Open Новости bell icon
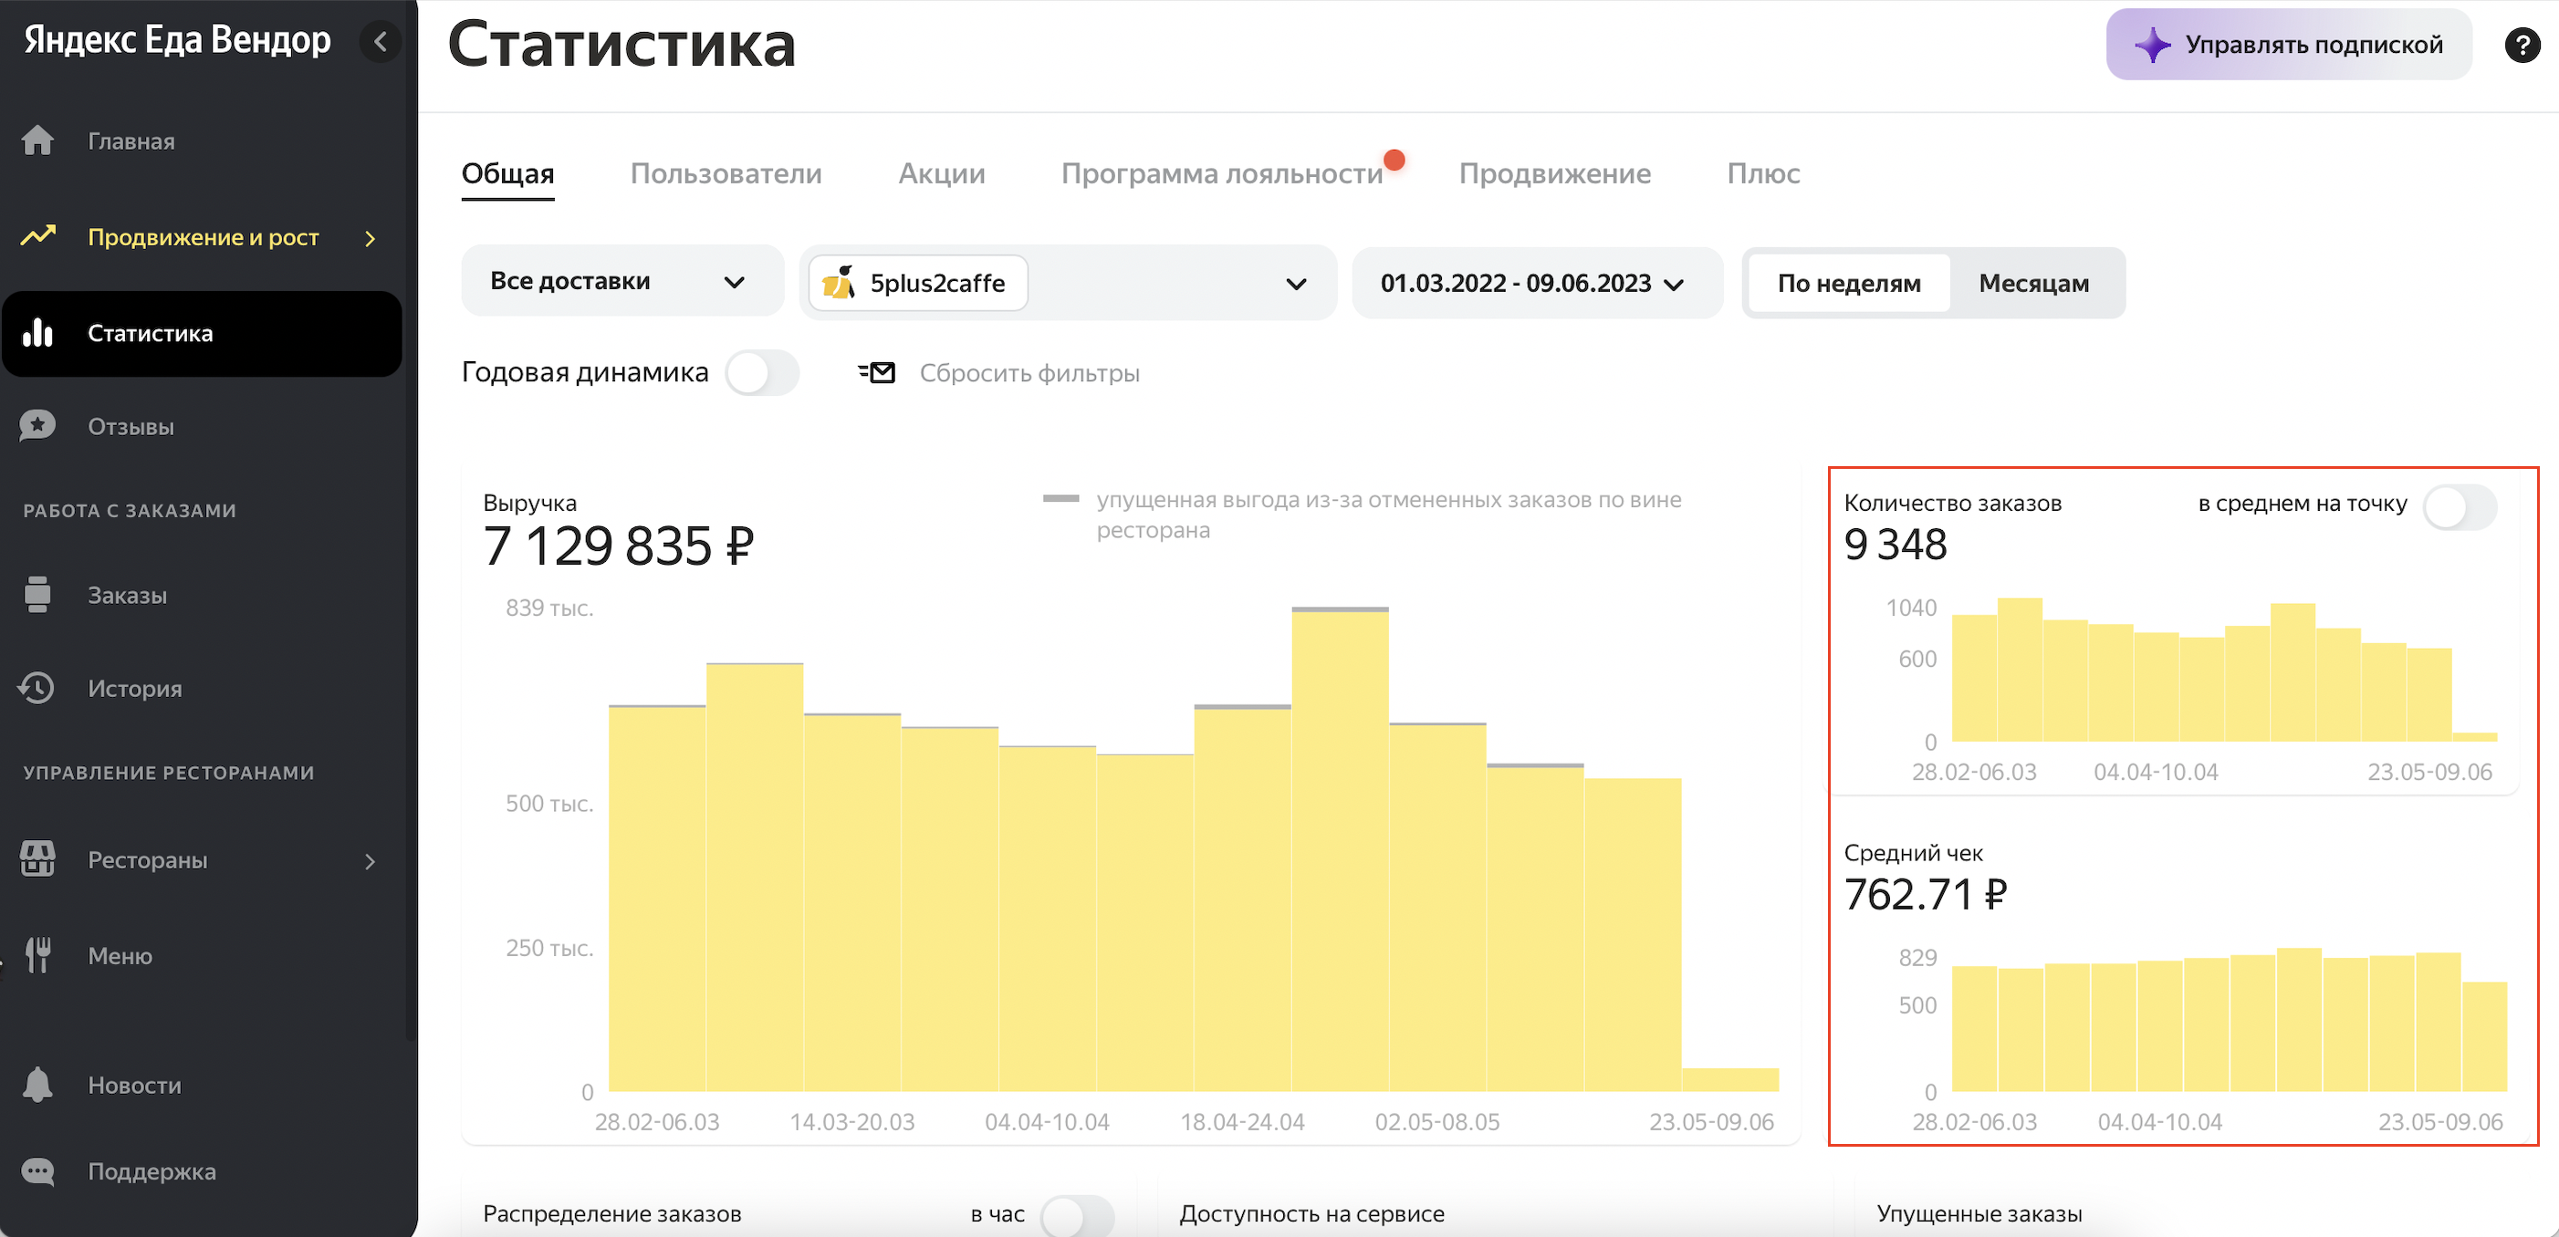This screenshot has width=2559, height=1237. 37,1084
